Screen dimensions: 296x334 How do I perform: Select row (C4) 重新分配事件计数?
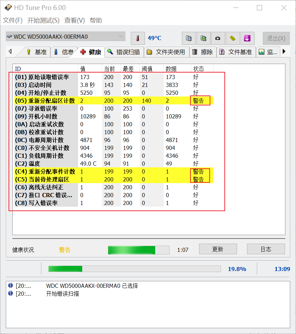pyautogui.click(x=114, y=171)
